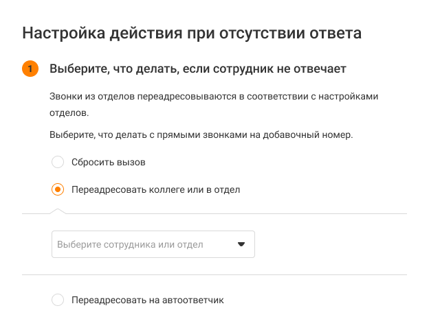Click the word "отделов." ending the paragraph
Viewport: 429px width, 330px height.
click(69, 112)
